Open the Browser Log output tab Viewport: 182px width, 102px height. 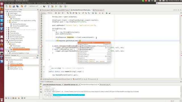[104, 84]
